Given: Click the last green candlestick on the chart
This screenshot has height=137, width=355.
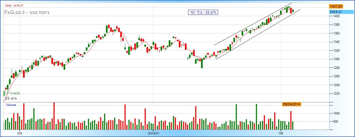Looking at the screenshot, I should tap(293, 11).
